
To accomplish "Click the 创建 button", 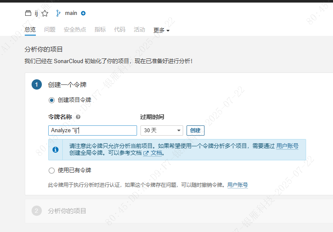I will [x=196, y=130].
